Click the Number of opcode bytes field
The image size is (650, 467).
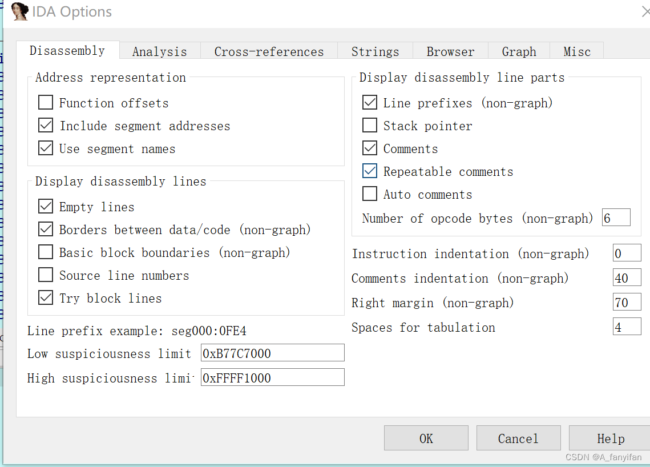pyautogui.click(x=616, y=218)
